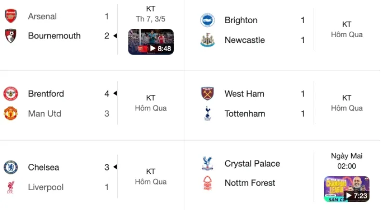Click the Tottenham team name
Viewport: 385px width, 210px height.
(245, 114)
